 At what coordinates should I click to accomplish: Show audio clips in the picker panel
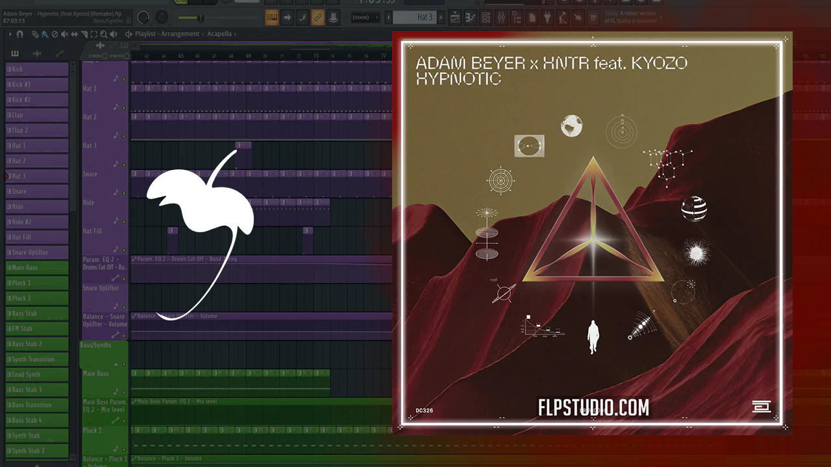click(37, 53)
